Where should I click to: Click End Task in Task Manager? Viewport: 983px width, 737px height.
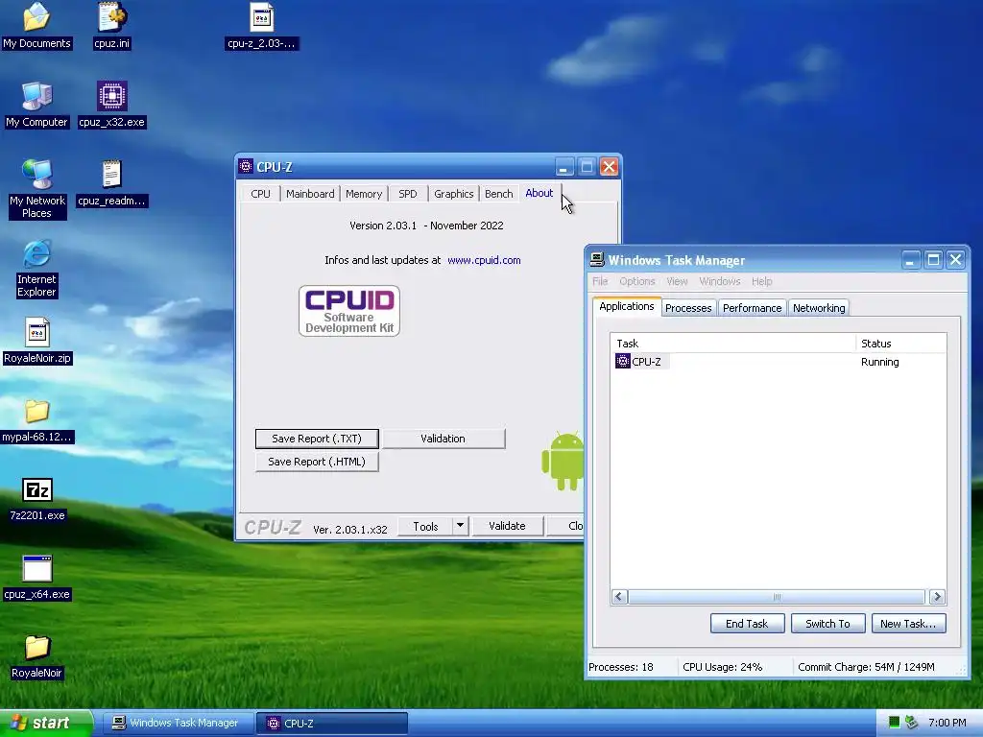coord(747,624)
